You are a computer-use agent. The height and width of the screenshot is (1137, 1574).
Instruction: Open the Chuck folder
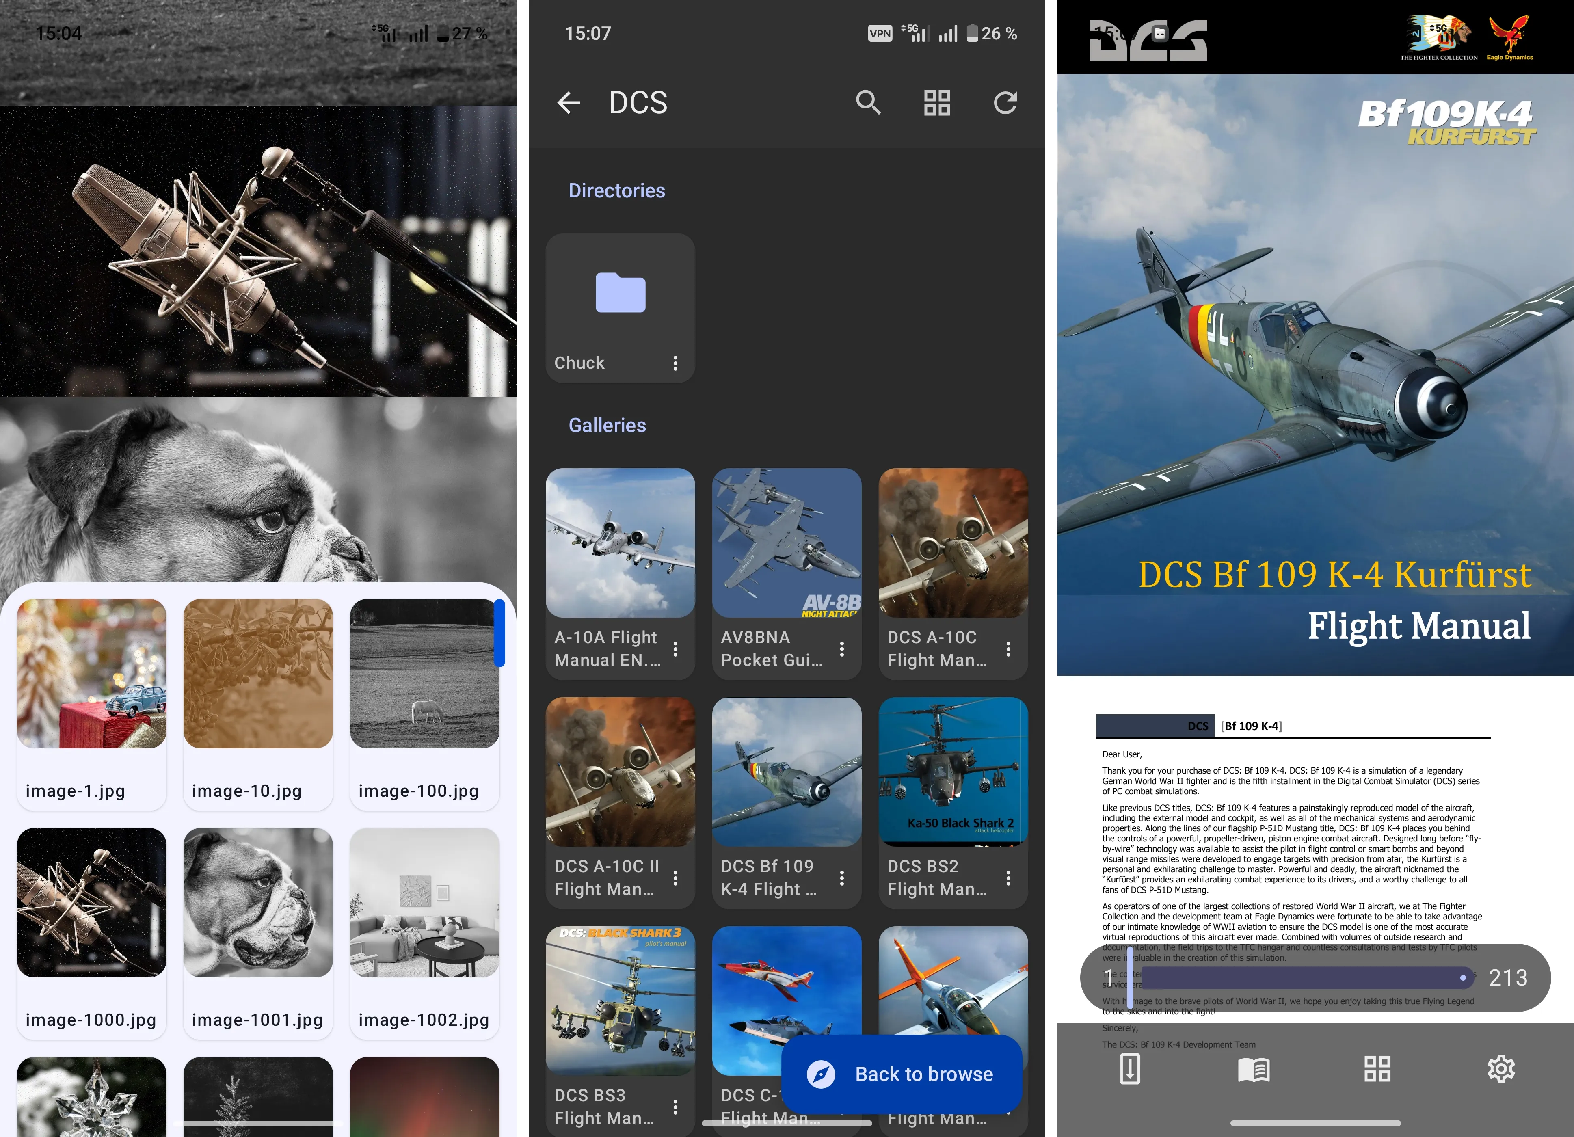pyautogui.click(x=620, y=307)
